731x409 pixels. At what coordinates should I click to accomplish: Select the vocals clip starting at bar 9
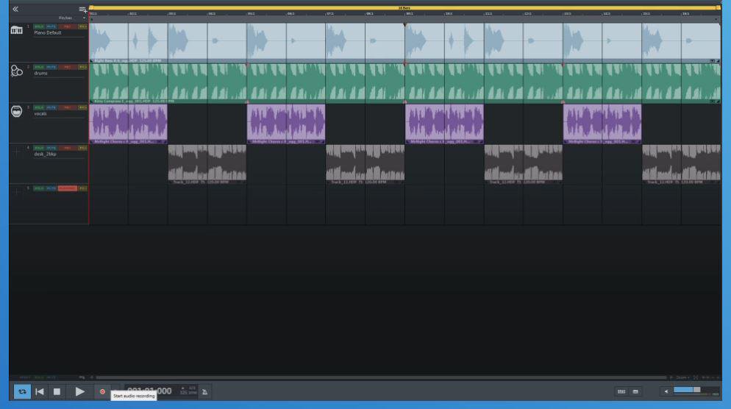pyautogui.click(x=444, y=124)
